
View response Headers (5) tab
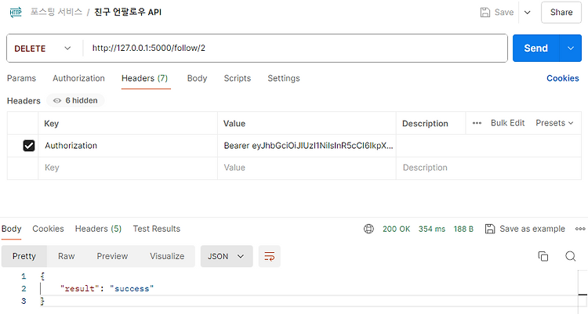click(98, 229)
